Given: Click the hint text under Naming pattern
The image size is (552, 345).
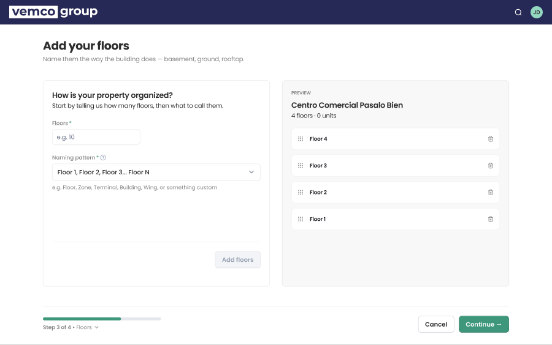Looking at the screenshot, I should 134,187.
